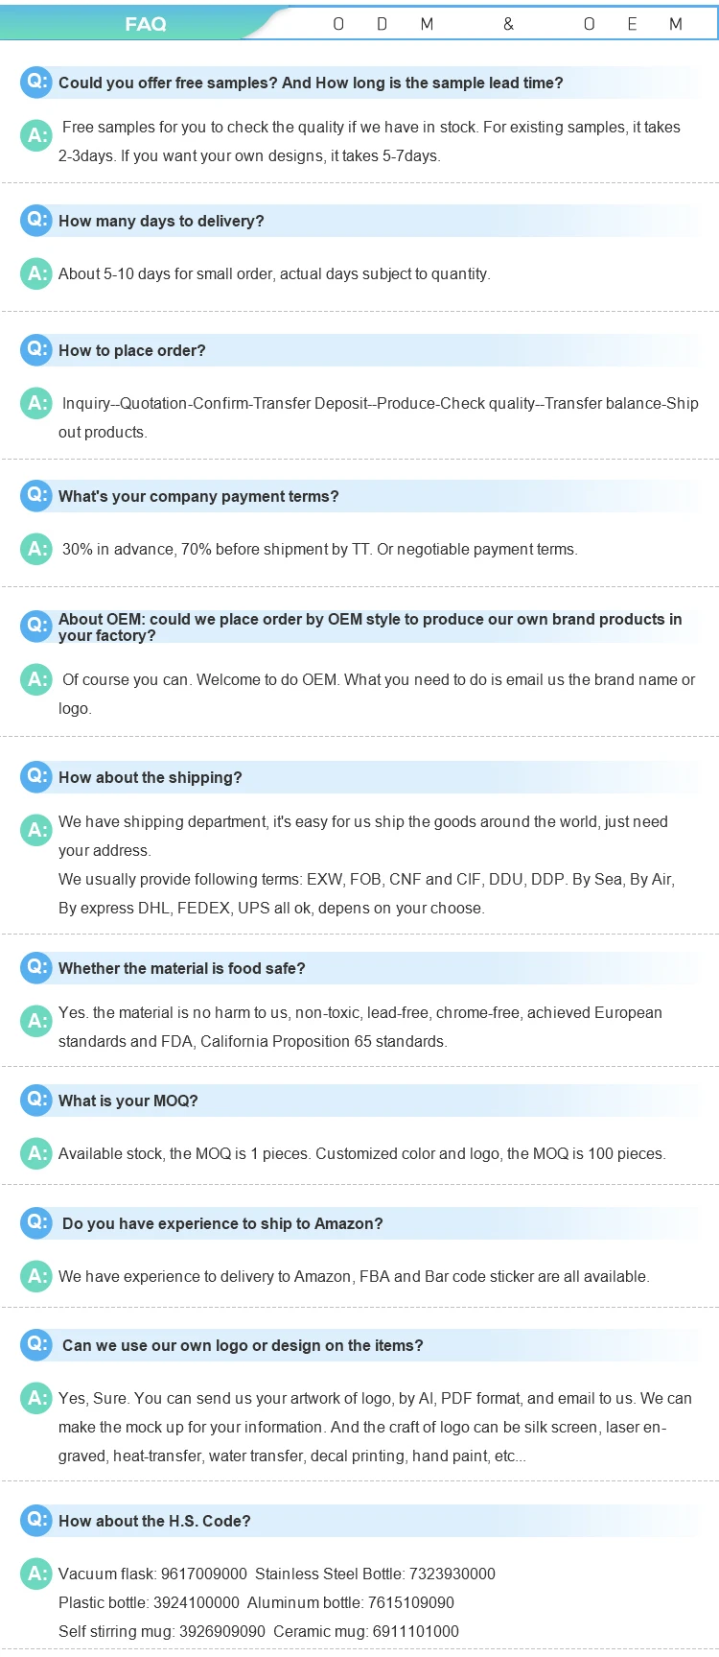Click the Vacuum flask 9617009000 code text
The image size is (719, 1657).
[152, 1574]
